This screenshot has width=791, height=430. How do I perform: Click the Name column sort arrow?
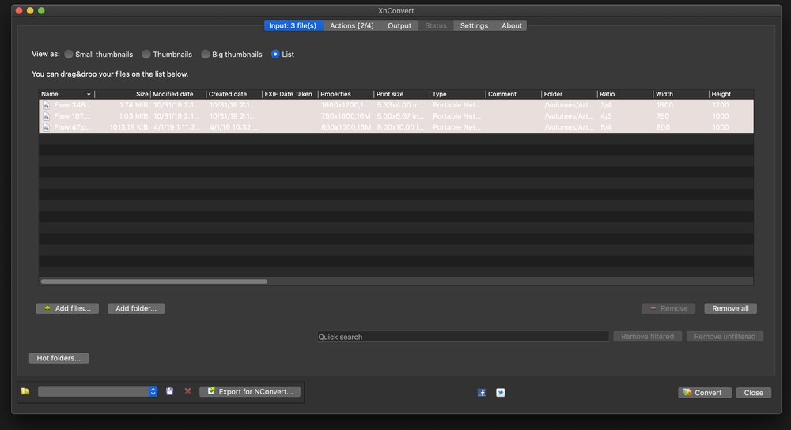[89, 94]
